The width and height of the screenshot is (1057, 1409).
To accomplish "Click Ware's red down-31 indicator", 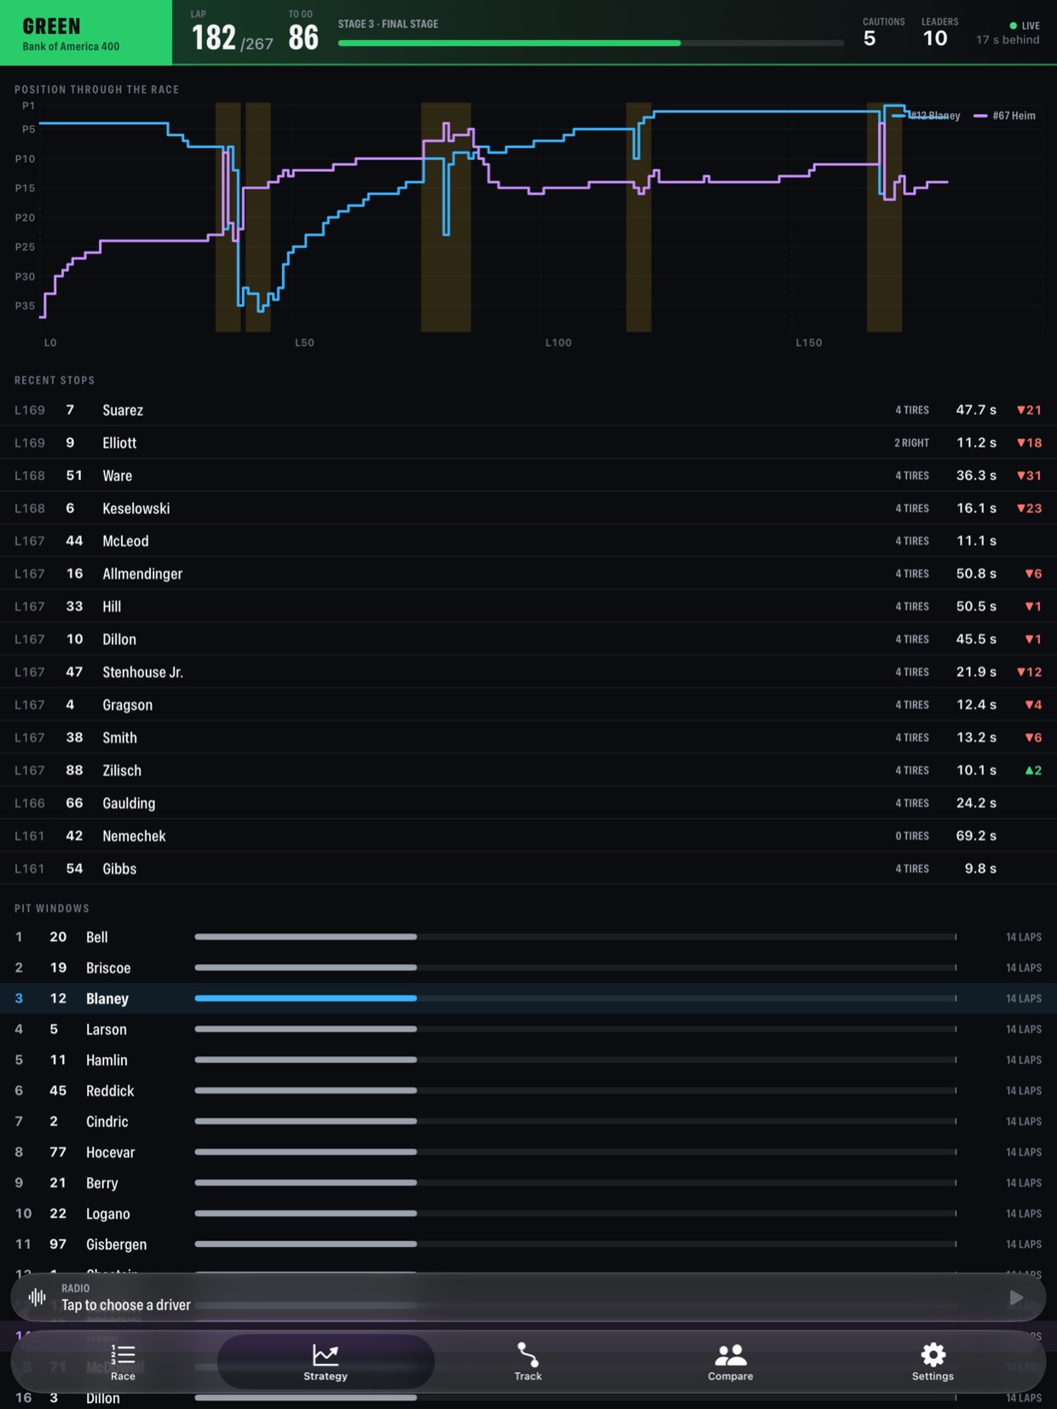I will (x=1029, y=476).
